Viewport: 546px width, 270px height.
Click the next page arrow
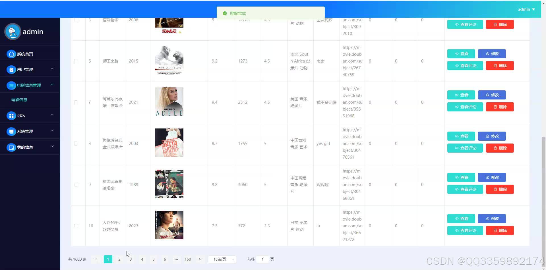pos(200,259)
